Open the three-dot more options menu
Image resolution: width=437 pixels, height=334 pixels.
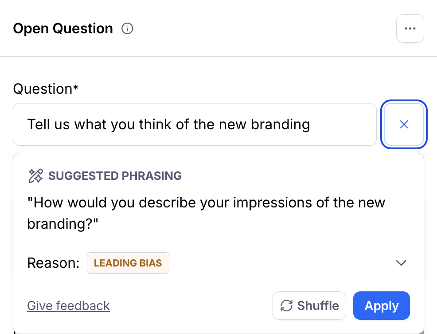(x=410, y=28)
